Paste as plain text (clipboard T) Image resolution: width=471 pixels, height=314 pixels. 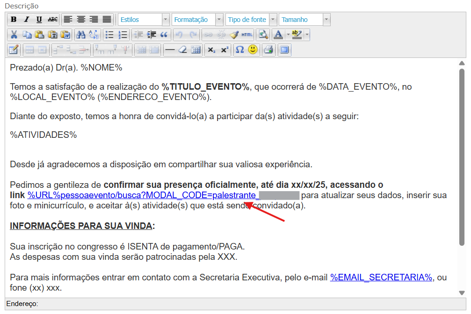coord(52,35)
